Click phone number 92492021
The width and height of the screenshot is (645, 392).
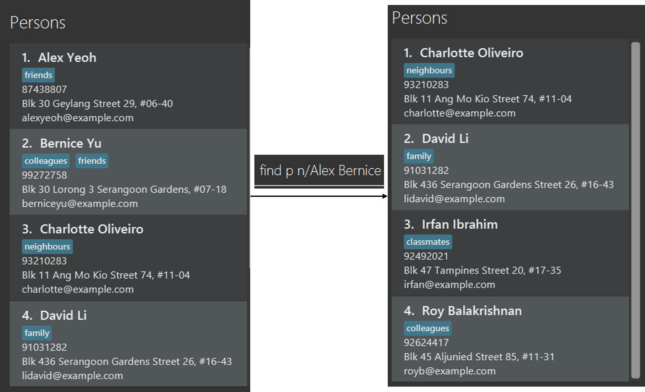click(426, 257)
